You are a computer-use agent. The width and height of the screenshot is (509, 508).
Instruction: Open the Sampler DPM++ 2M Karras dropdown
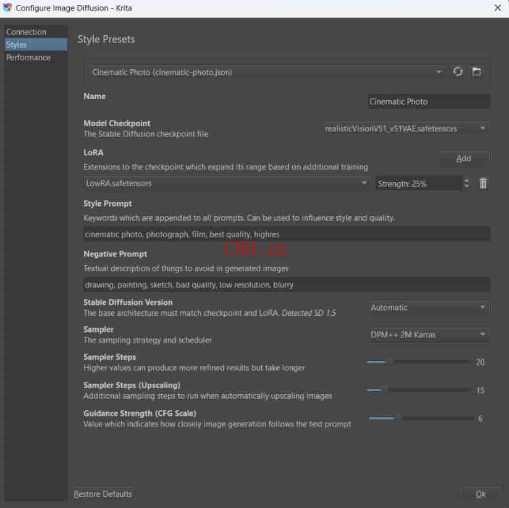(x=429, y=334)
